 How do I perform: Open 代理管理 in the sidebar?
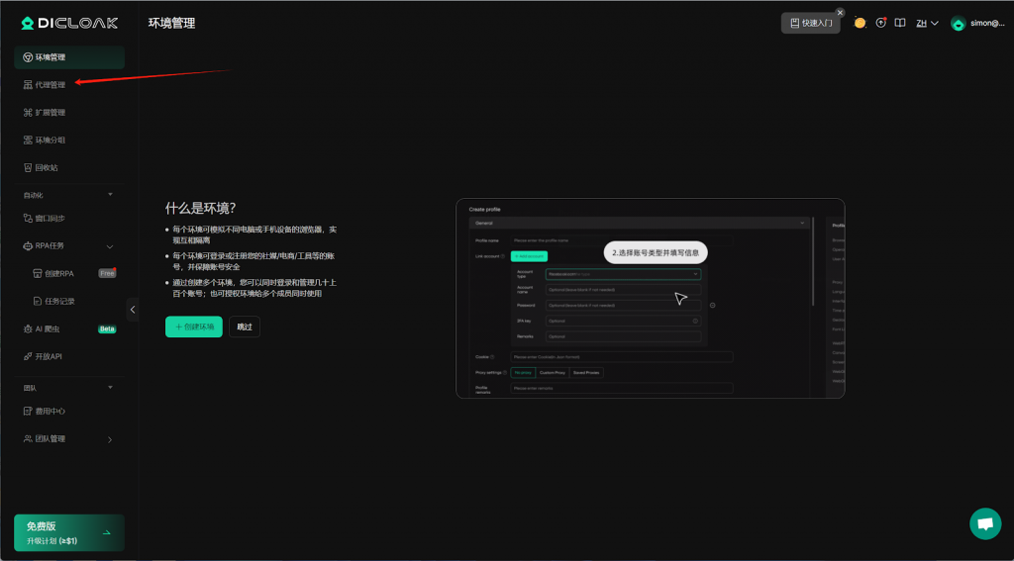(x=50, y=85)
